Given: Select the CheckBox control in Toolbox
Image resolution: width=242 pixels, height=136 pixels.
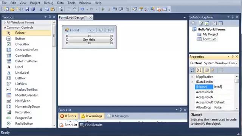Looking at the screenshot, I should 22,44.
